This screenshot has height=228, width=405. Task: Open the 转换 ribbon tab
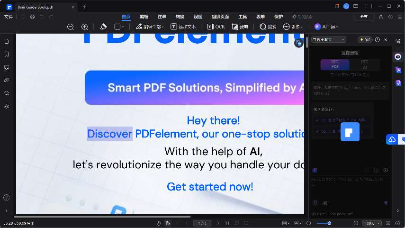point(180,17)
